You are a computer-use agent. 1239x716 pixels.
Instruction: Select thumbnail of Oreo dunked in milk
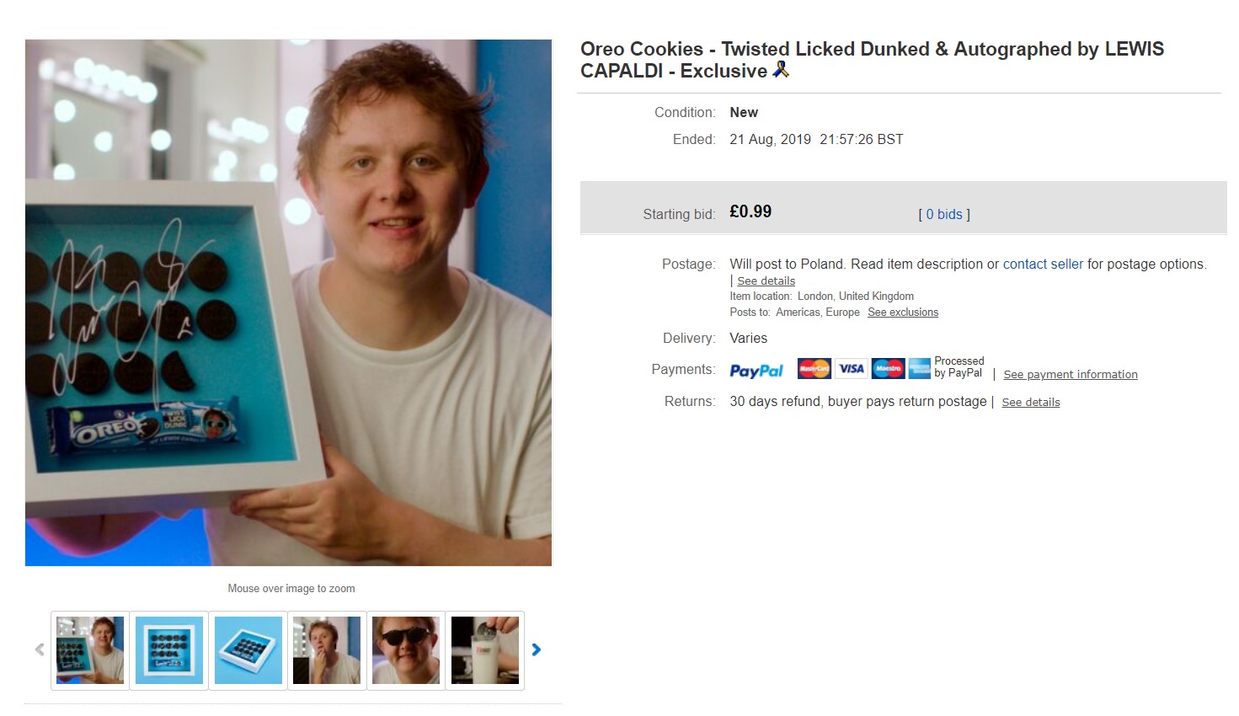pos(485,650)
